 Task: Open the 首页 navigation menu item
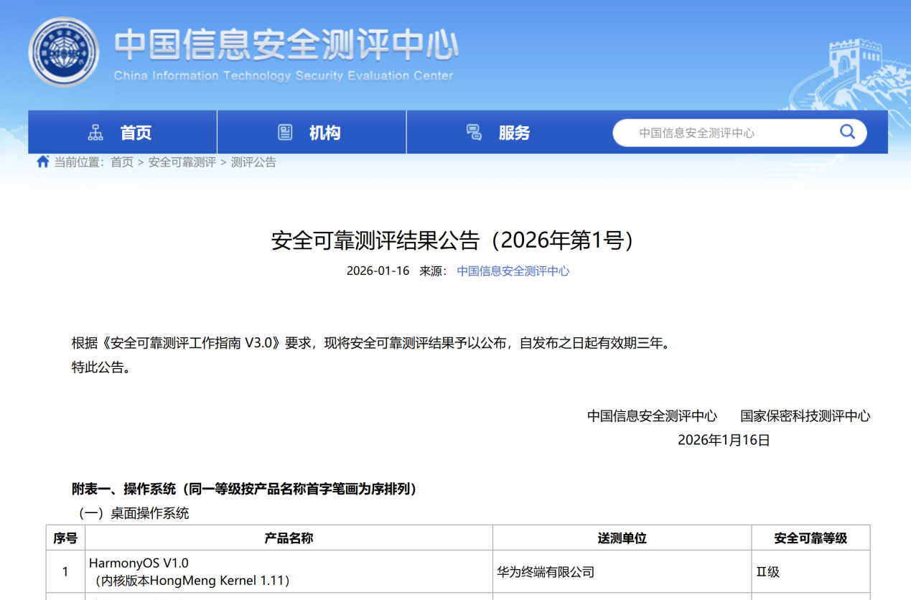pyautogui.click(x=136, y=133)
